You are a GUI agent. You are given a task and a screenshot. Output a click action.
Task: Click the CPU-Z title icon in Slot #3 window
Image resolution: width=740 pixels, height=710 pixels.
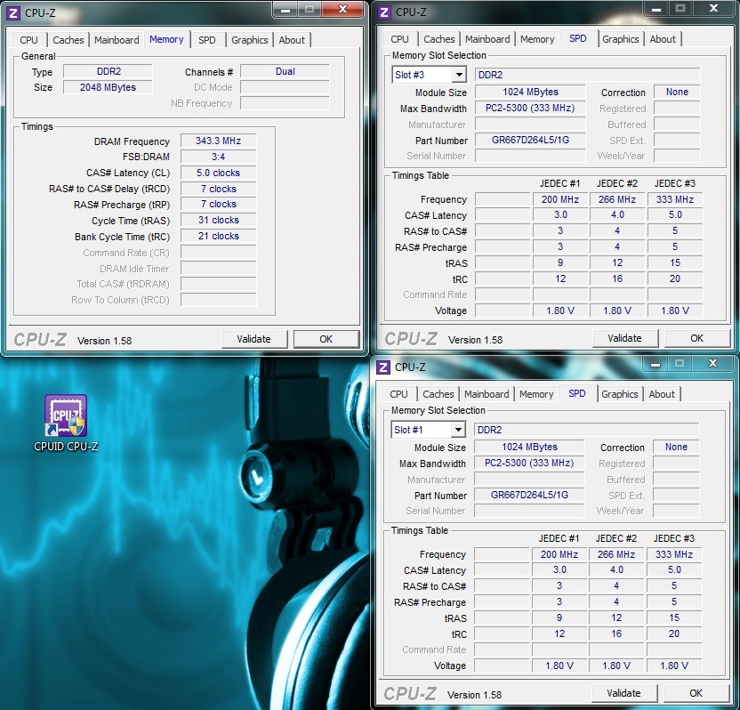coord(384,12)
